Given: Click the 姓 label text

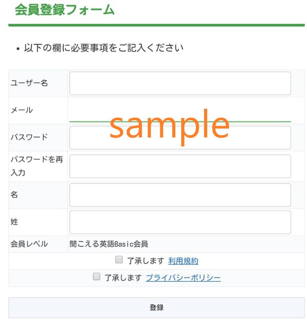Looking at the screenshot, I should [15, 222].
